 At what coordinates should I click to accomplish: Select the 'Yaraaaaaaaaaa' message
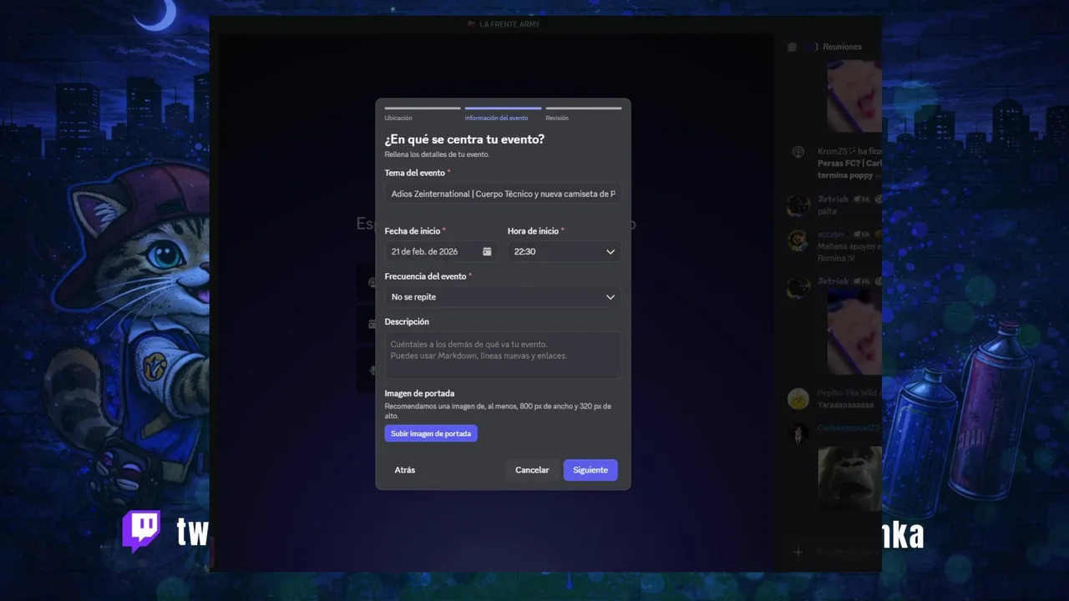click(x=845, y=405)
